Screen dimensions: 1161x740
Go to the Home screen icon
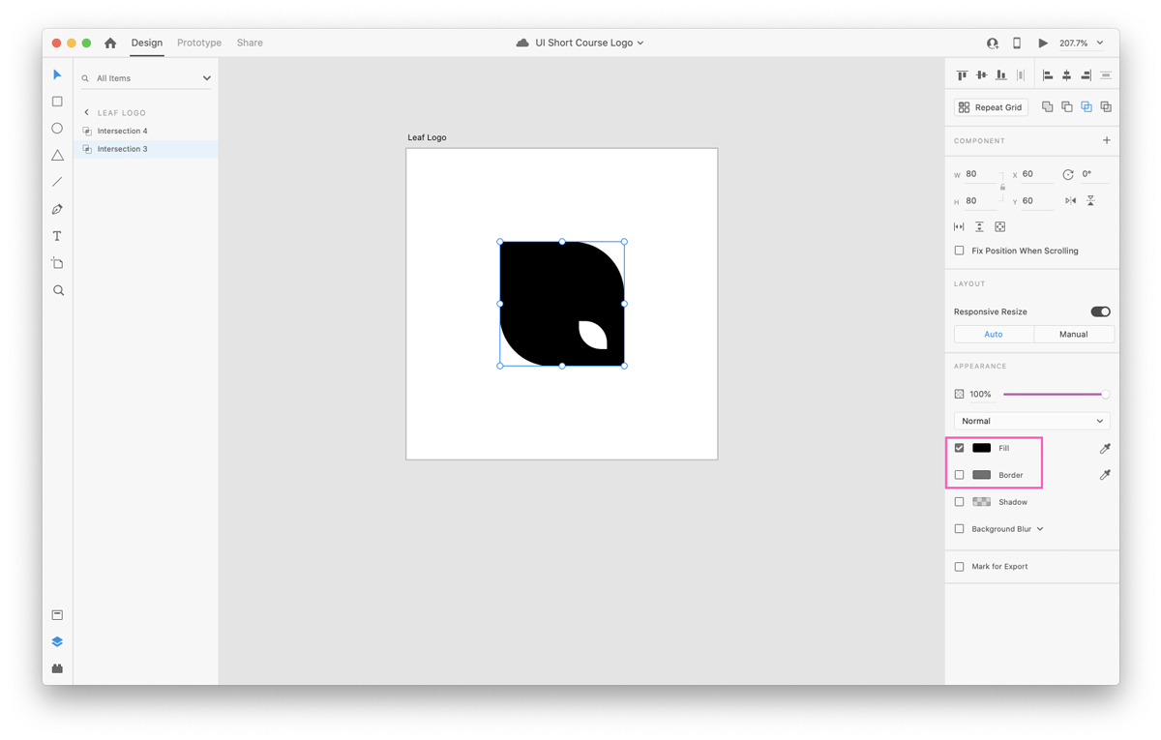[x=110, y=43]
